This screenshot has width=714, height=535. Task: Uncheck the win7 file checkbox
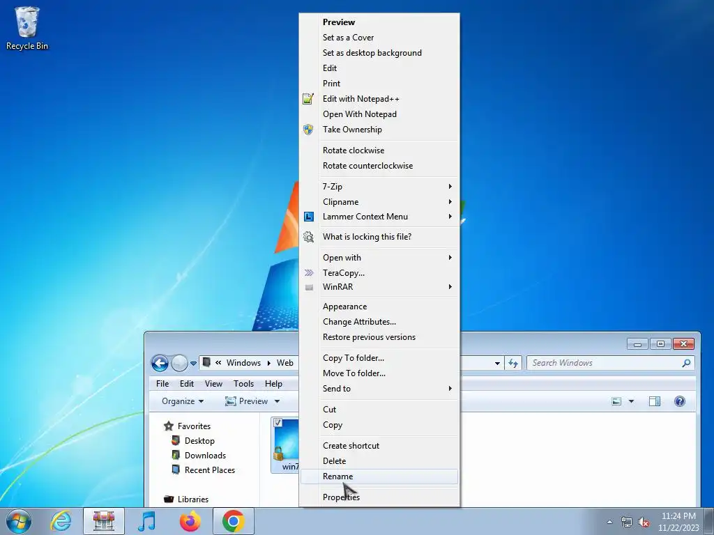coord(278,423)
